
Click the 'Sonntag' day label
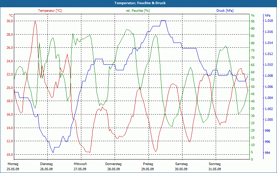tap(215, 164)
